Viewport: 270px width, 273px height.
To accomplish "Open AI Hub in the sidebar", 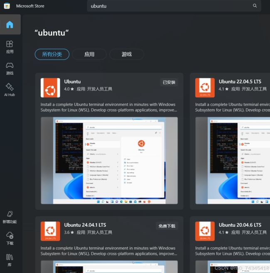I will tap(10, 90).
